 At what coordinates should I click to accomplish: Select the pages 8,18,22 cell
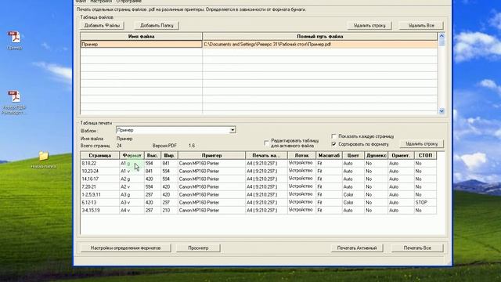pyautogui.click(x=100, y=164)
